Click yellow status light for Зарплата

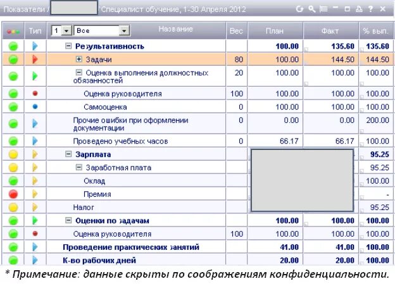(x=13, y=154)
